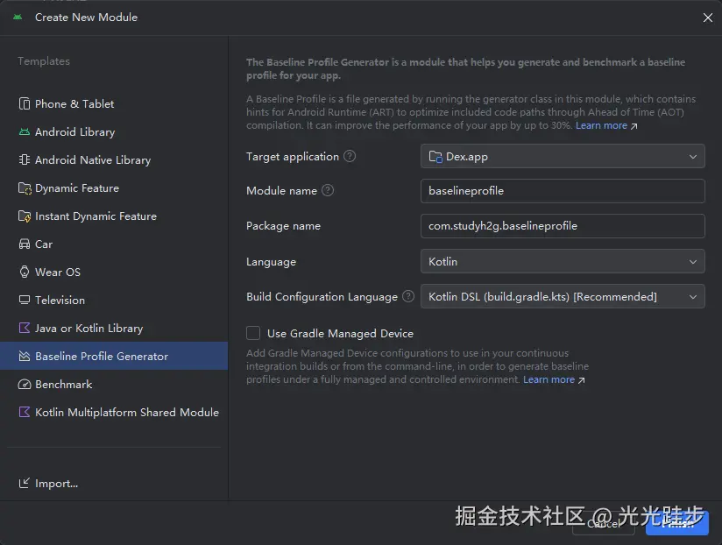The height and width of the screenshot is (545, 722).
Task: Expand the Language dropdown
Action: [x=563, y=261]
